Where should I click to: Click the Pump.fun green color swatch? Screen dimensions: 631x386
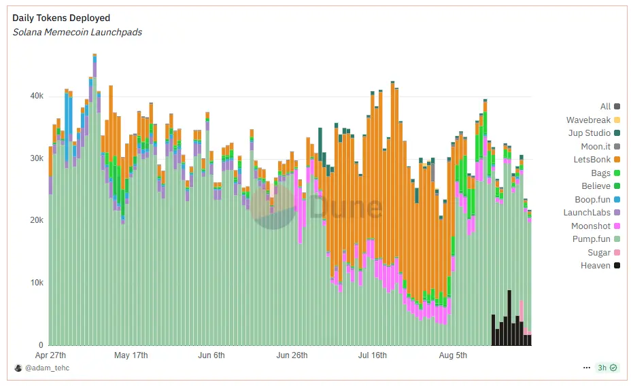coord(617,239)
